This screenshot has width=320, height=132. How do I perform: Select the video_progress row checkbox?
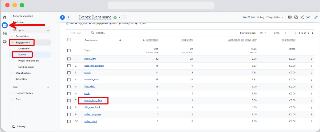(69, 114)
